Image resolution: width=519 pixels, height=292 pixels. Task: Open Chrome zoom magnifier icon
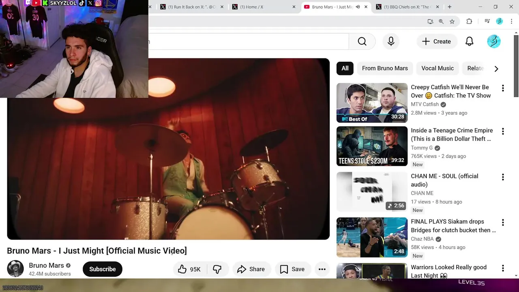(x=441, y=21)
